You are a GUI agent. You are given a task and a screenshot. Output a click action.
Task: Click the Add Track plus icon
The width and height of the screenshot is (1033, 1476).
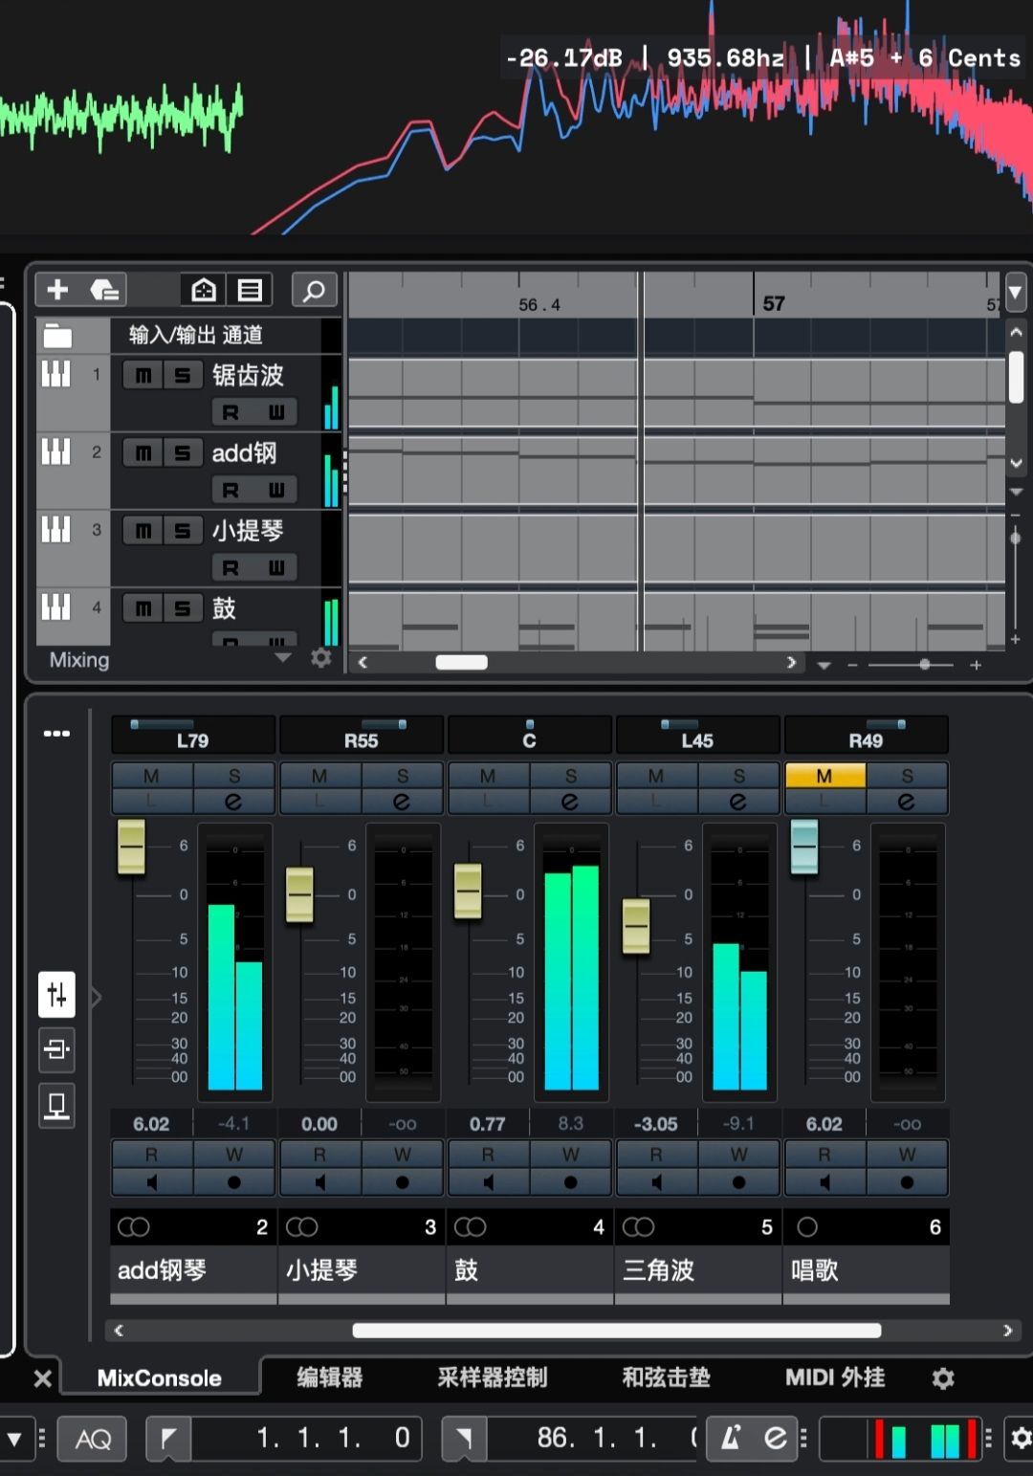tap(57, 290)
